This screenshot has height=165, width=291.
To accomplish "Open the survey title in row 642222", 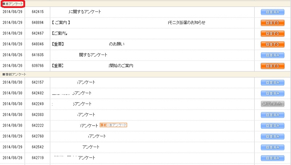I will [x=89, y=125].
